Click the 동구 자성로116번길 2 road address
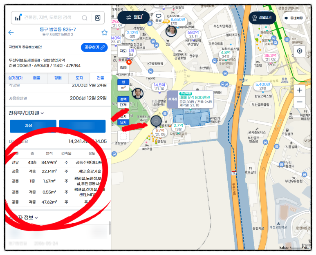 tap(58, 35)
